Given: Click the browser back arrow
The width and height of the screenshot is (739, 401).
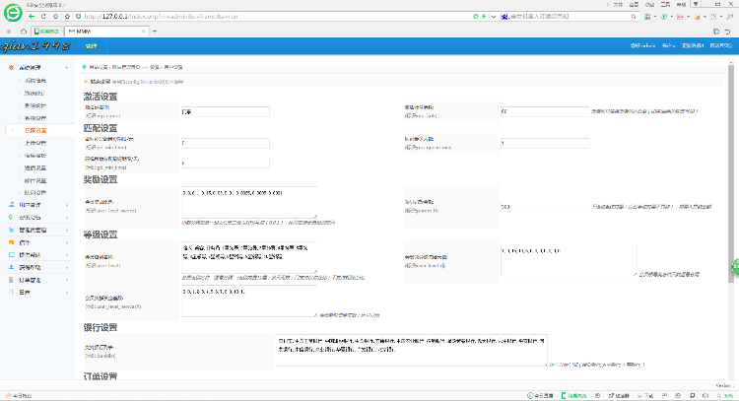Looking at the screenshot, I should [x=32, y=16].
